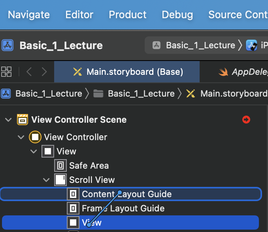This screenshot has height=232, width=268.
Task: Open the Navigate menu
Action: pos(29,15)
